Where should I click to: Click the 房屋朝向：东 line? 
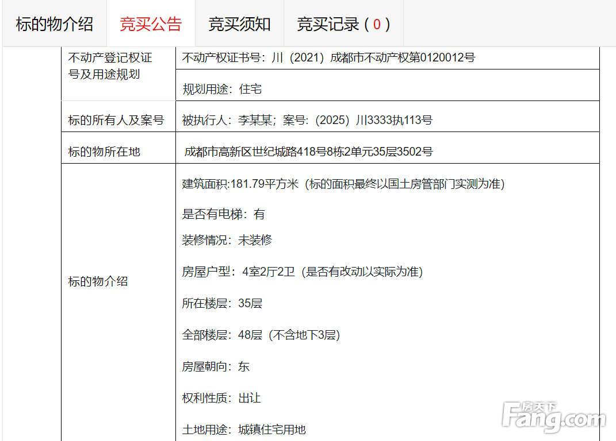[x=216, y=366]
